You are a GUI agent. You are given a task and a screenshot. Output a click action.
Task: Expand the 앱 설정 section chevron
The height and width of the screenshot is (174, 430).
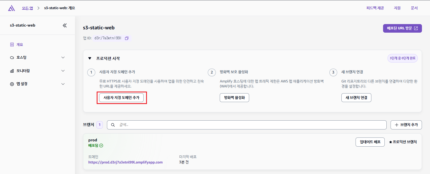coord(63,84)
